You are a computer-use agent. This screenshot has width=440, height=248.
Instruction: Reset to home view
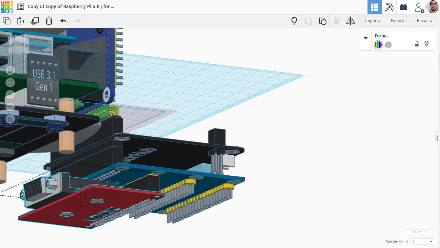(10, 70)
